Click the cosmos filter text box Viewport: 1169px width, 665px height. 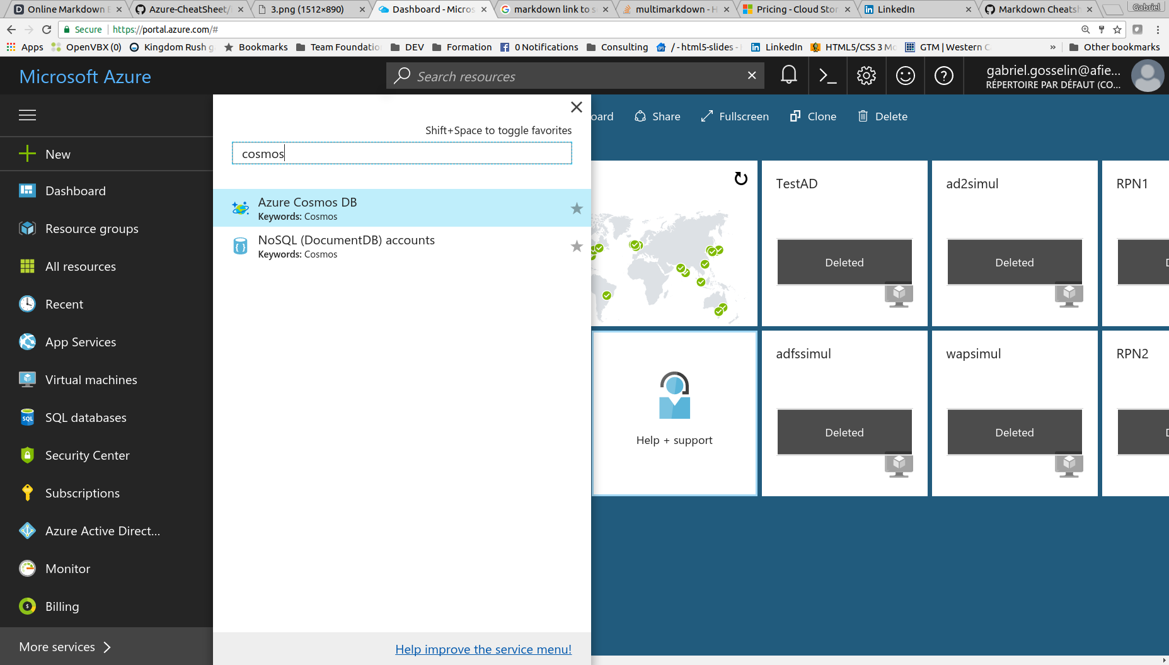click(x=401, y=154)
